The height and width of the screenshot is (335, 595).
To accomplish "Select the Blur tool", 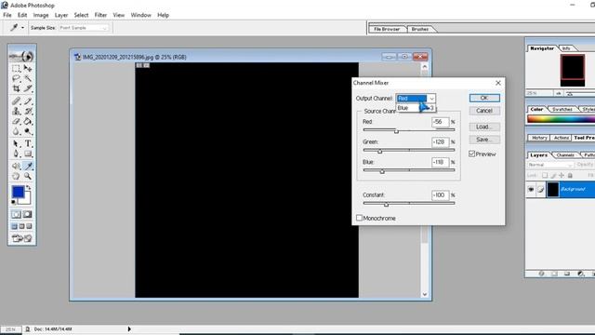I will (x=16, y=131).
